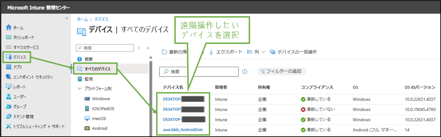
Task: Click the Android platform icon
Action: (x=87, y=129)
